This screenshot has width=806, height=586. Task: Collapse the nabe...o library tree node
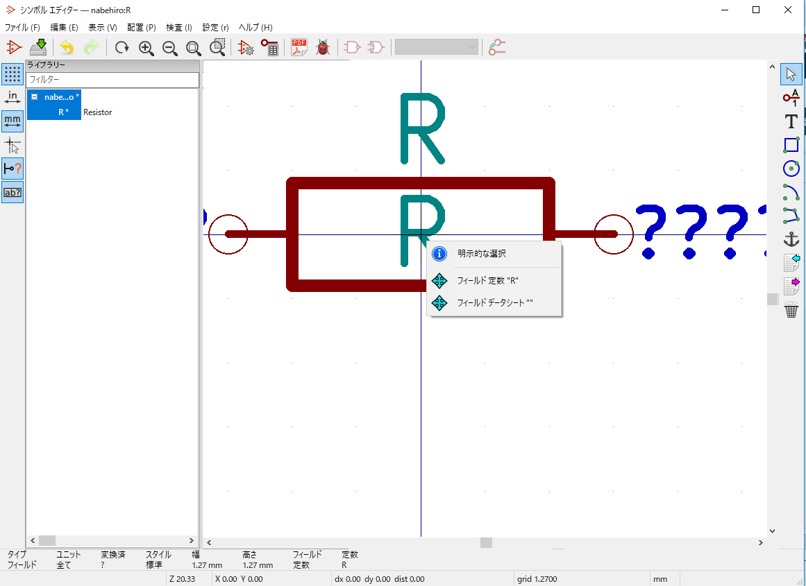[35, 96]
